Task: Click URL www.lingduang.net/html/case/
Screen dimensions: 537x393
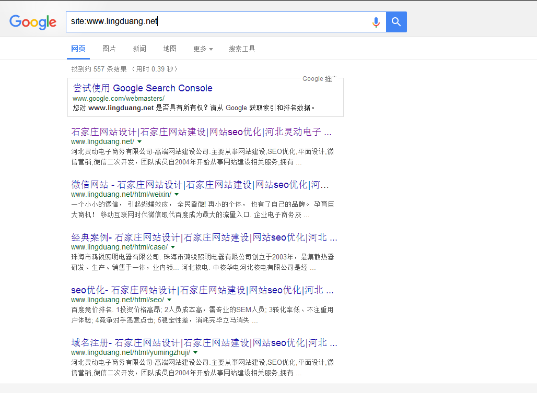Action: [x=119, y=247]
